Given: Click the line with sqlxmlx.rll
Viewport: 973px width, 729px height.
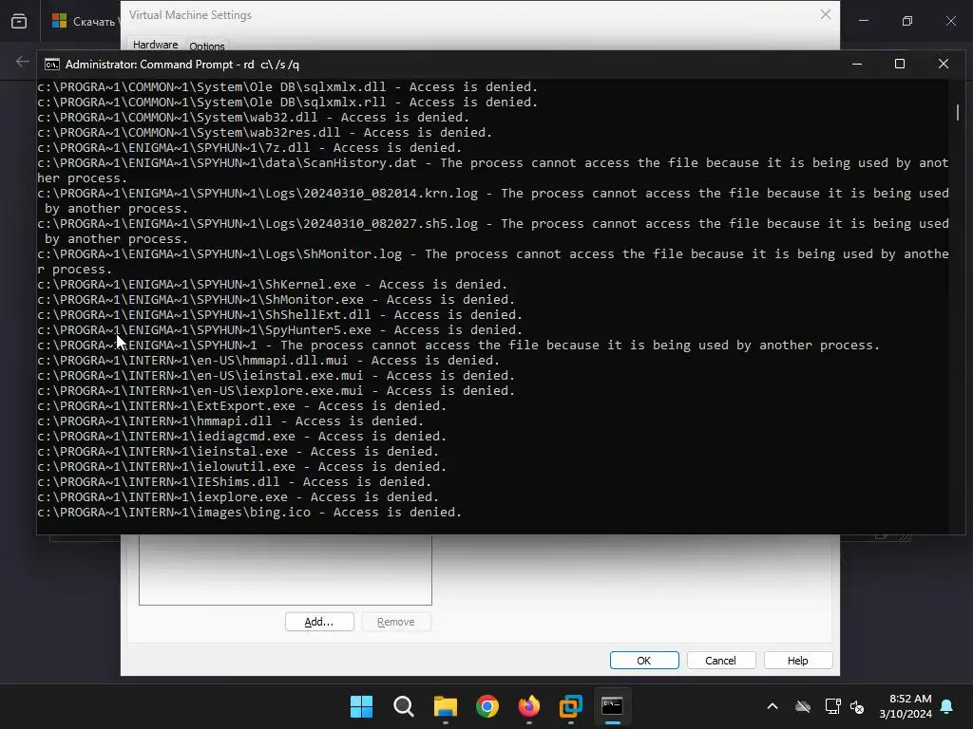Looking at the screenshot, I should pos(287,102).
